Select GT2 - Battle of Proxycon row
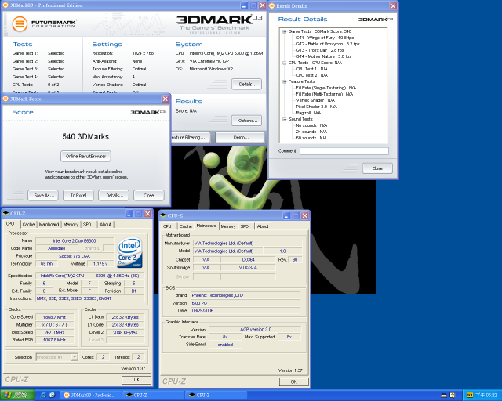This screenshot has width=502, height=401. pos(328,44)
